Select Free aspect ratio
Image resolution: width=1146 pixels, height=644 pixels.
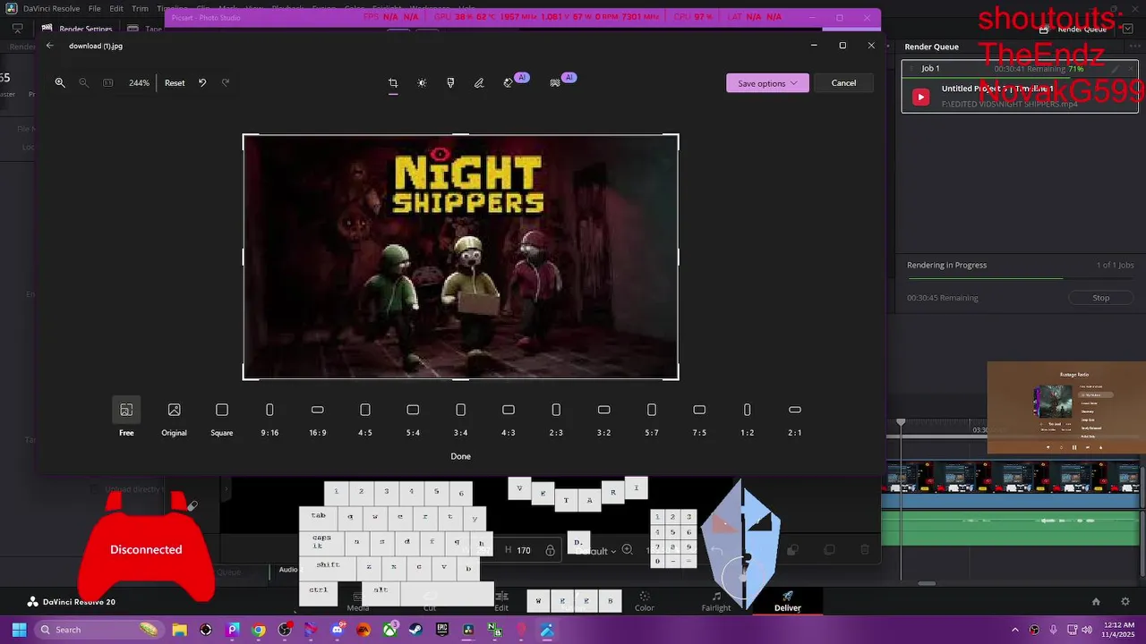pos(126,418)
